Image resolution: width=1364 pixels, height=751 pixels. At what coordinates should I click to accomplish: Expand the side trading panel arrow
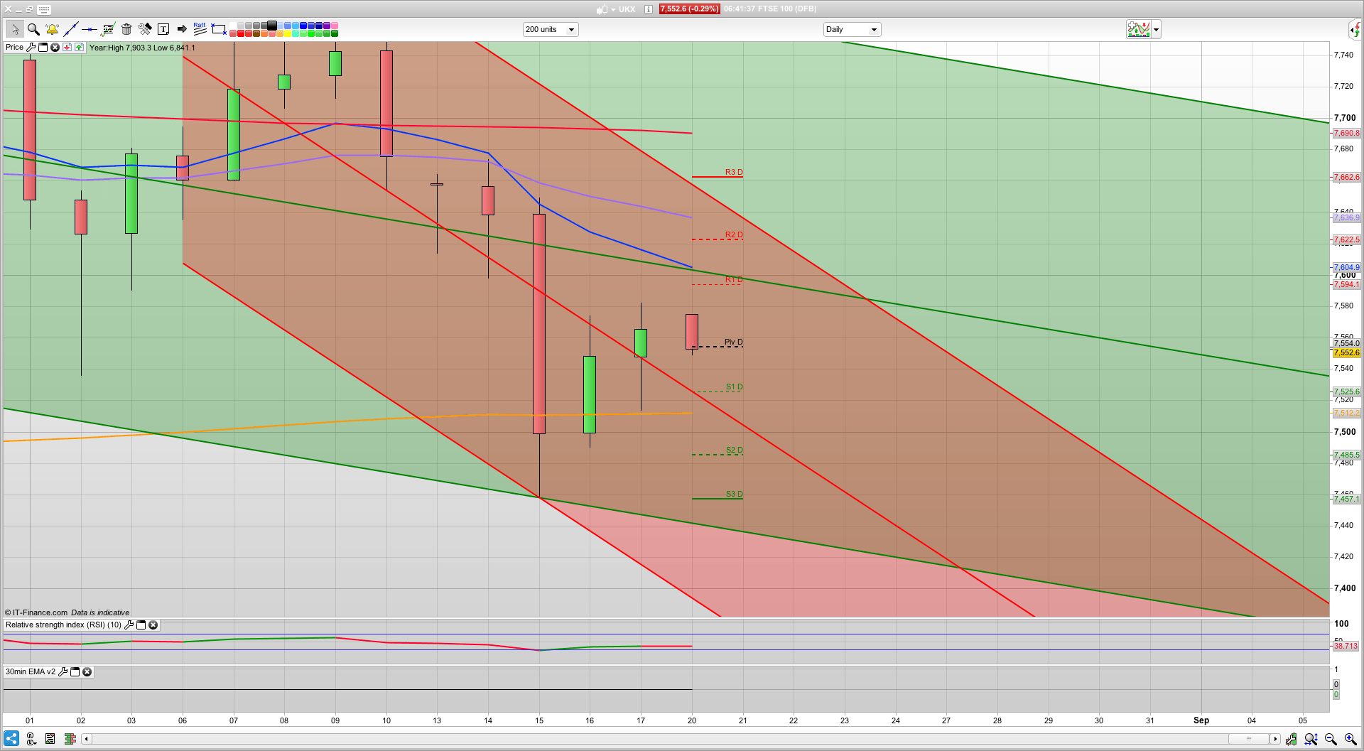click(1355, 29)
